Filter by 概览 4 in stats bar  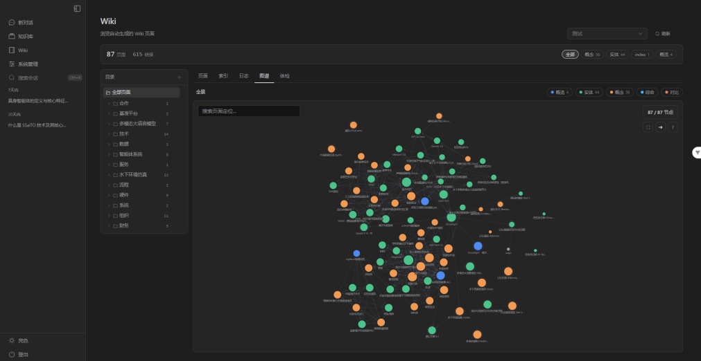(x=666, y=55)
